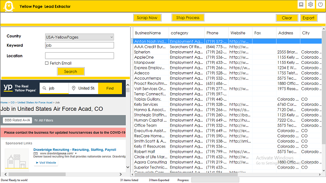Click the Scrap Now button
The image size is (326, 183).
click(147, 18)
